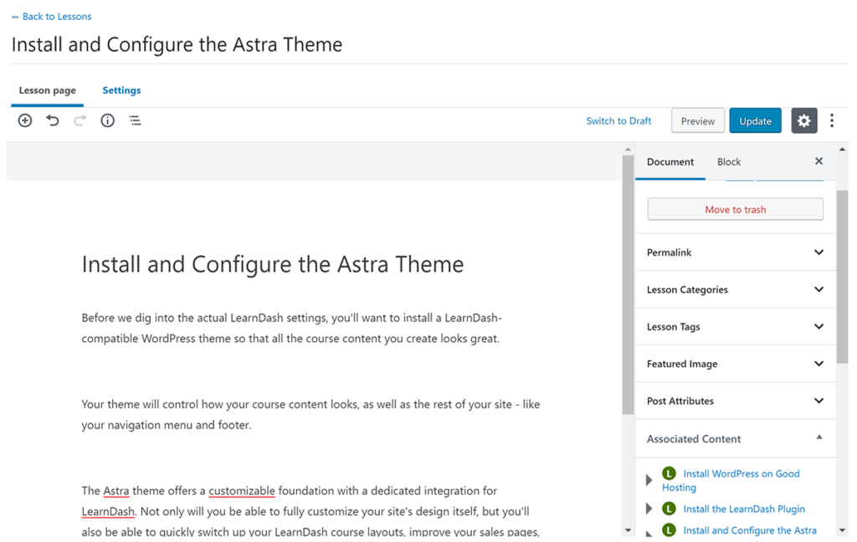857x542 pixels.
Task: Open the block navigation list icon
Action: (x=135, y=120)
